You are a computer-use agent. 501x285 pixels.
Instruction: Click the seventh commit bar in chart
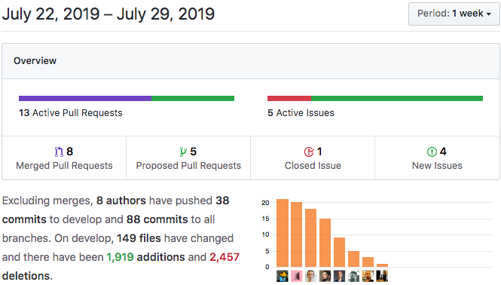[368, 262]
